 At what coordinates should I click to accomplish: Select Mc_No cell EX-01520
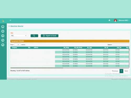pos(106,50)
